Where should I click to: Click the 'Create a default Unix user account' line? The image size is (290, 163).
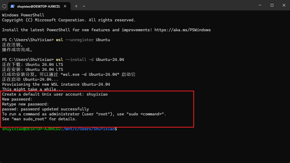pyautogui.click(x=55, y=94)
